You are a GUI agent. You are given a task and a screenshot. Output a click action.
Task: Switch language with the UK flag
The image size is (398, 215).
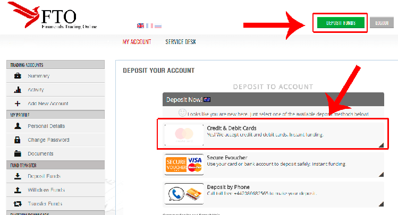pos(140,25)
